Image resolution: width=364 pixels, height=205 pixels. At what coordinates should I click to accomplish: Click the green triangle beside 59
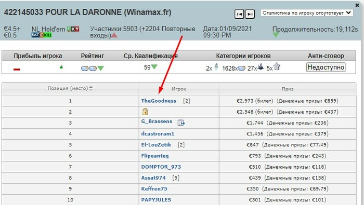coord(154,67)
